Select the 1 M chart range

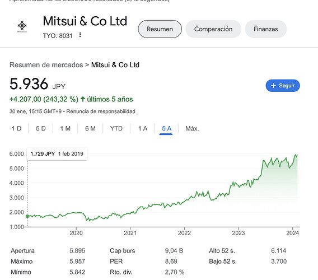[x=66, y=128]
